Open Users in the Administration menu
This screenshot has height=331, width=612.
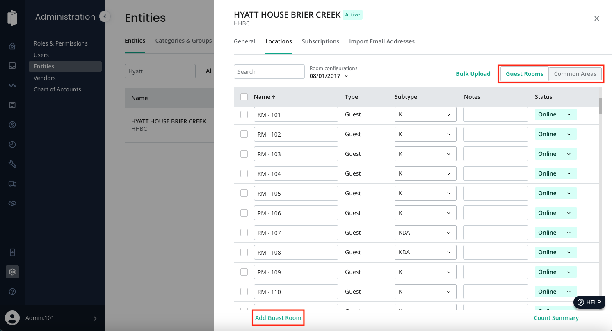coord(41,55)
